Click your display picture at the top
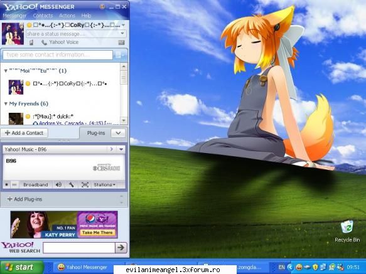 point(13,34)
